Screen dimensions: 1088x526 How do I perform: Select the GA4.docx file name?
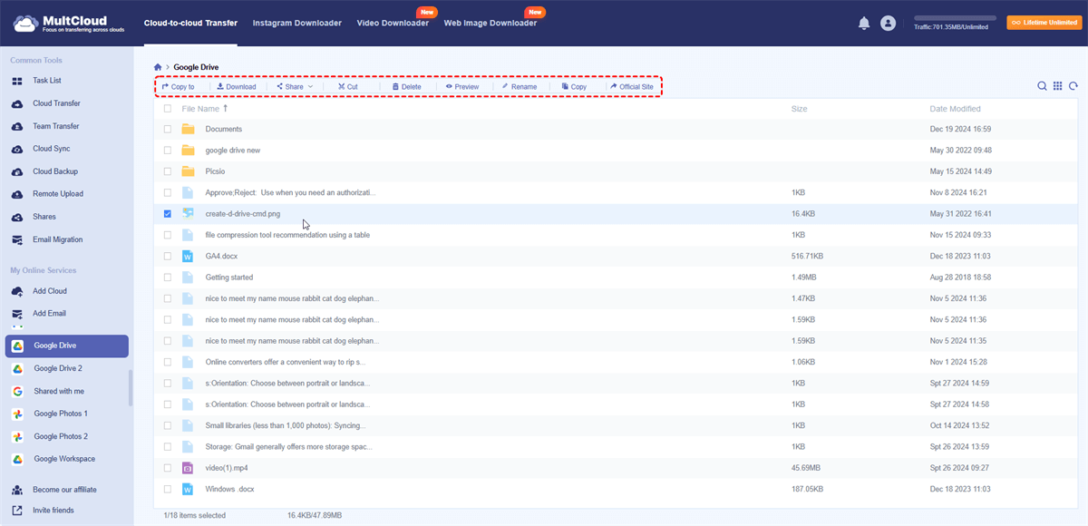pyautogui.click(x=221, y=257)
